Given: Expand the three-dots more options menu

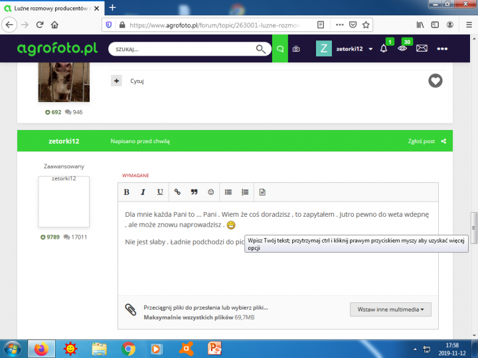Looking at the screenshot, I should pos(442,49).
